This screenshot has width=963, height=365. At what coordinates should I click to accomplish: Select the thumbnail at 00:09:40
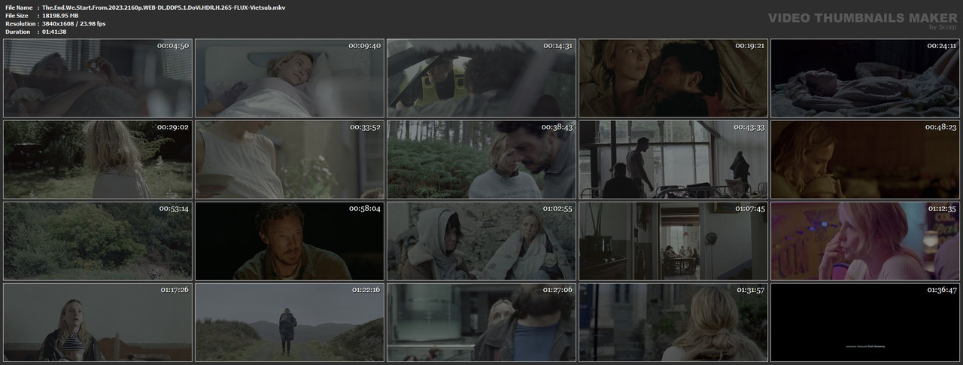[290, 78]
